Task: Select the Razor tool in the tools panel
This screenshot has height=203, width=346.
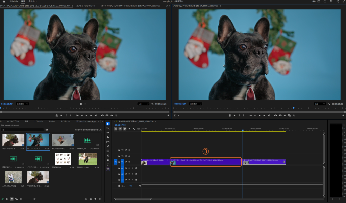Action: tap(108, 137)
